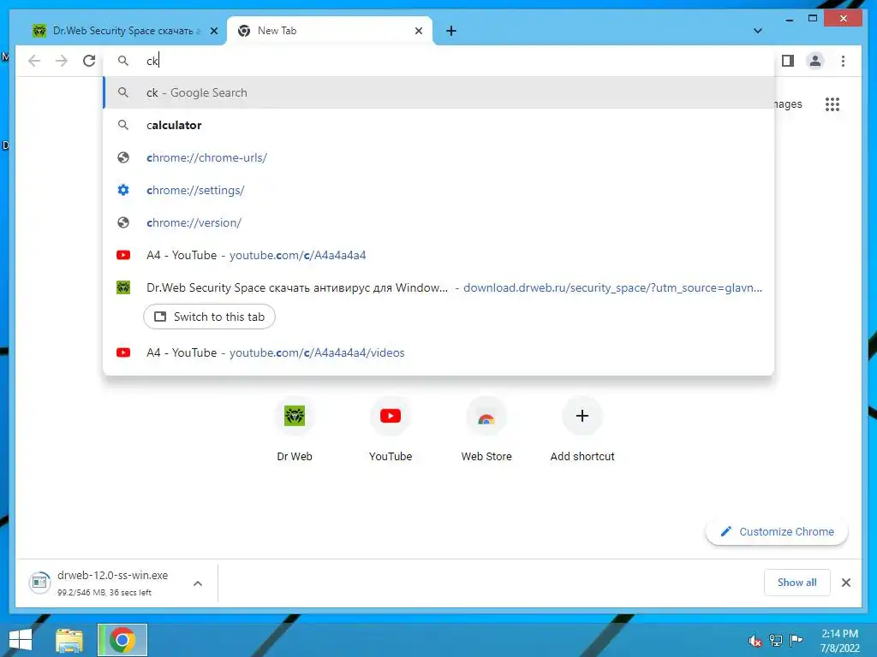Go forward using the forward arrow
Viewport: 877px width, 657px height.
click(x=62, y=61)
